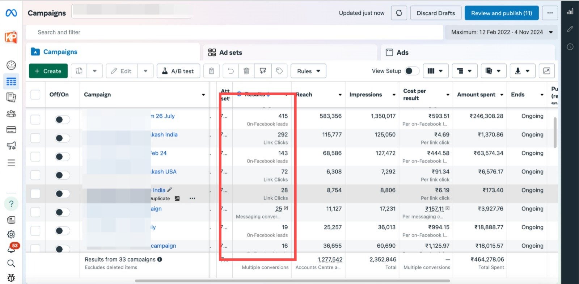Open the date range dropdown

pyautogui.click(x=501, y=32)
